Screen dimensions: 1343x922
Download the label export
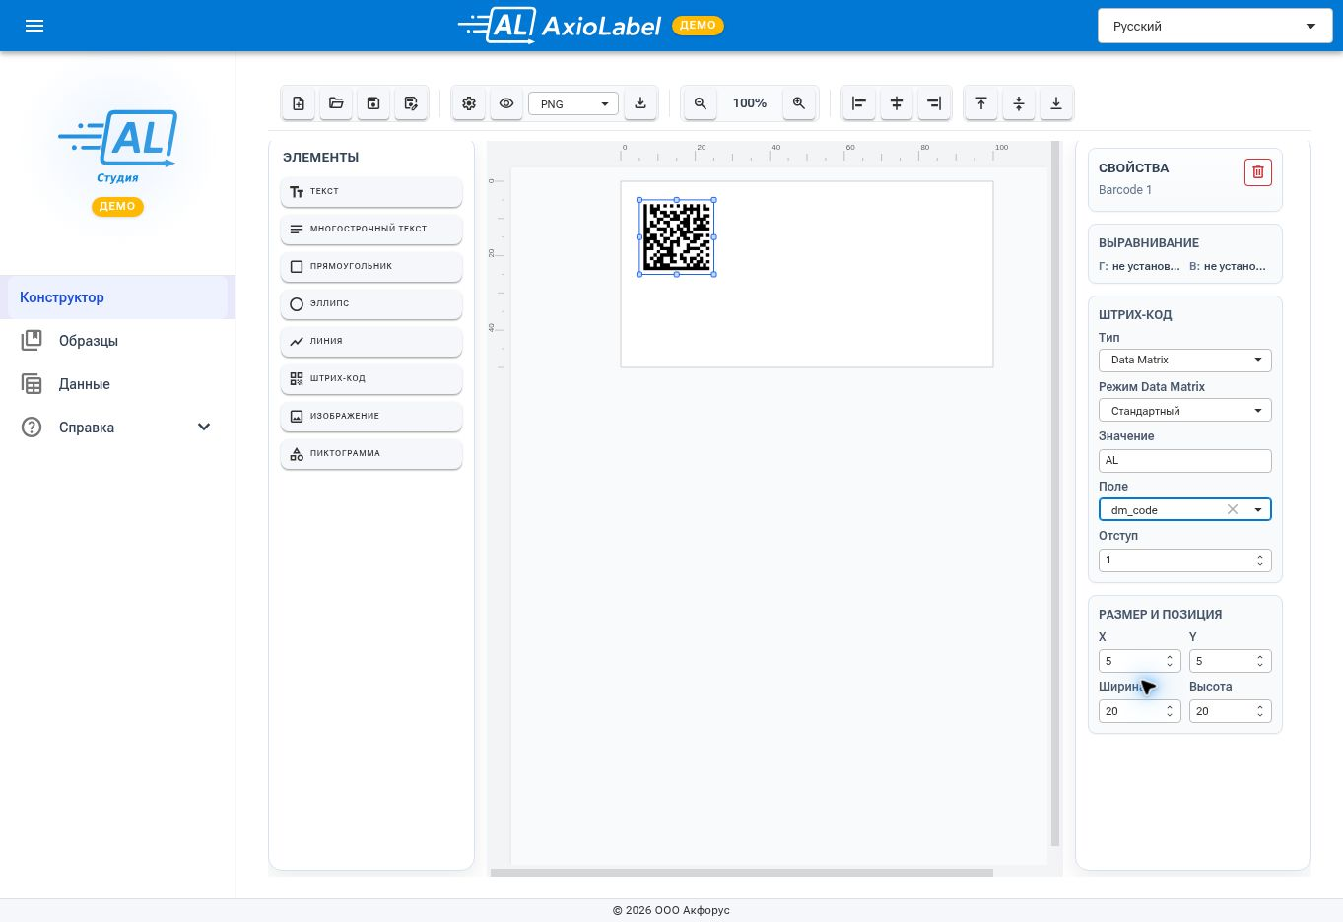point(640,103)
